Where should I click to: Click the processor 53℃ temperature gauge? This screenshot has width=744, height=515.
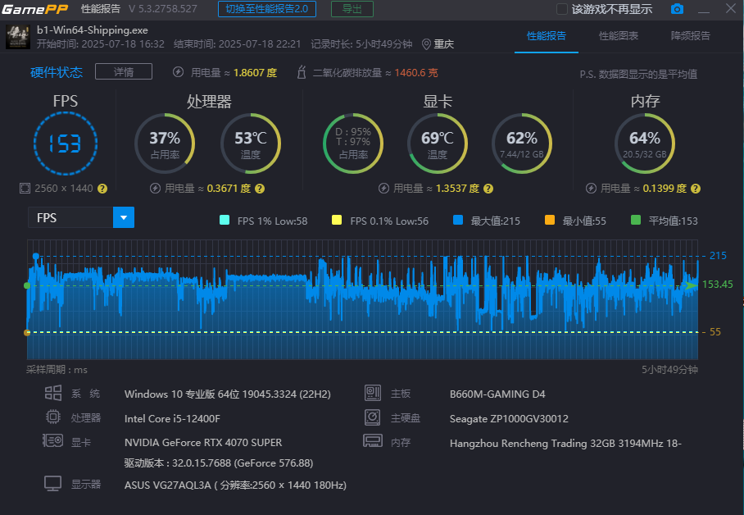click(251, 144)
